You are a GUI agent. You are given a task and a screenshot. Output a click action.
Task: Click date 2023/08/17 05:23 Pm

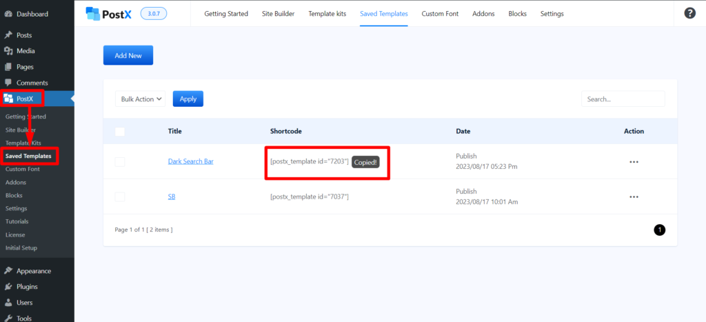pyautogui.click(x=487, y=167)
